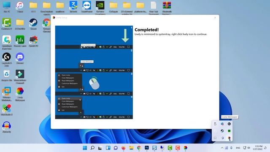Click the green Camtasia taskbar icon
270x152 pixels.
point(170,148)
